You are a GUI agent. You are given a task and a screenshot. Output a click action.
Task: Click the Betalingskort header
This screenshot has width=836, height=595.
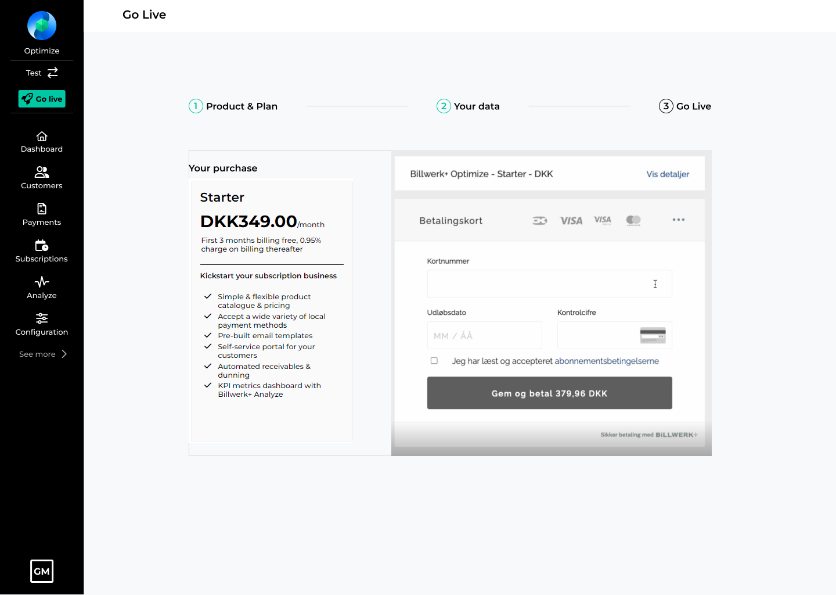(x=451, y=221)
